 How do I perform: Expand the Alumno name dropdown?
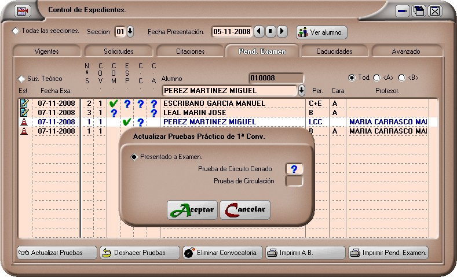301,90
